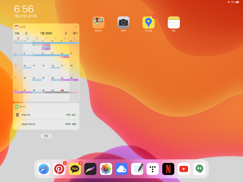Open Hangouts in the dock
Screen dimensions: 243x182
200,169
